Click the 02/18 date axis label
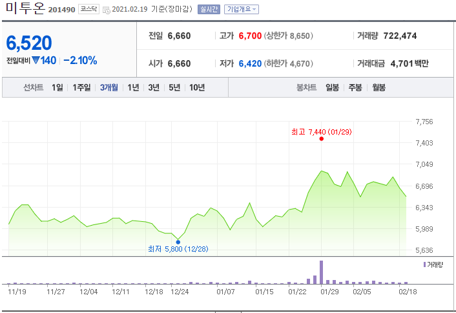 pyautogui.click(x=408, y=292)
